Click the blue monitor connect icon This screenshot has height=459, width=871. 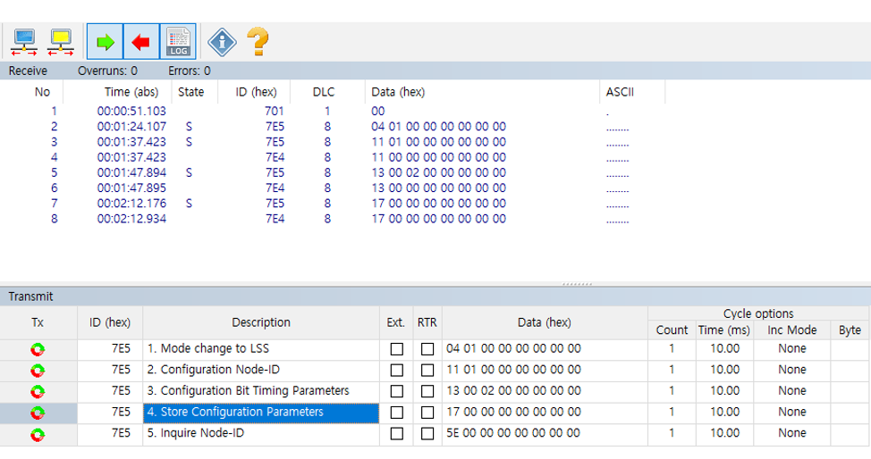point(24,42)
